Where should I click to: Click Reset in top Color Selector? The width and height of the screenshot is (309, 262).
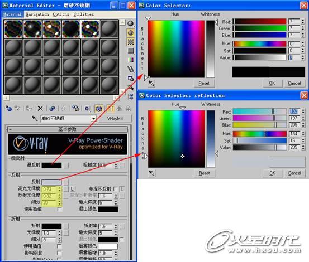[204, 83]
